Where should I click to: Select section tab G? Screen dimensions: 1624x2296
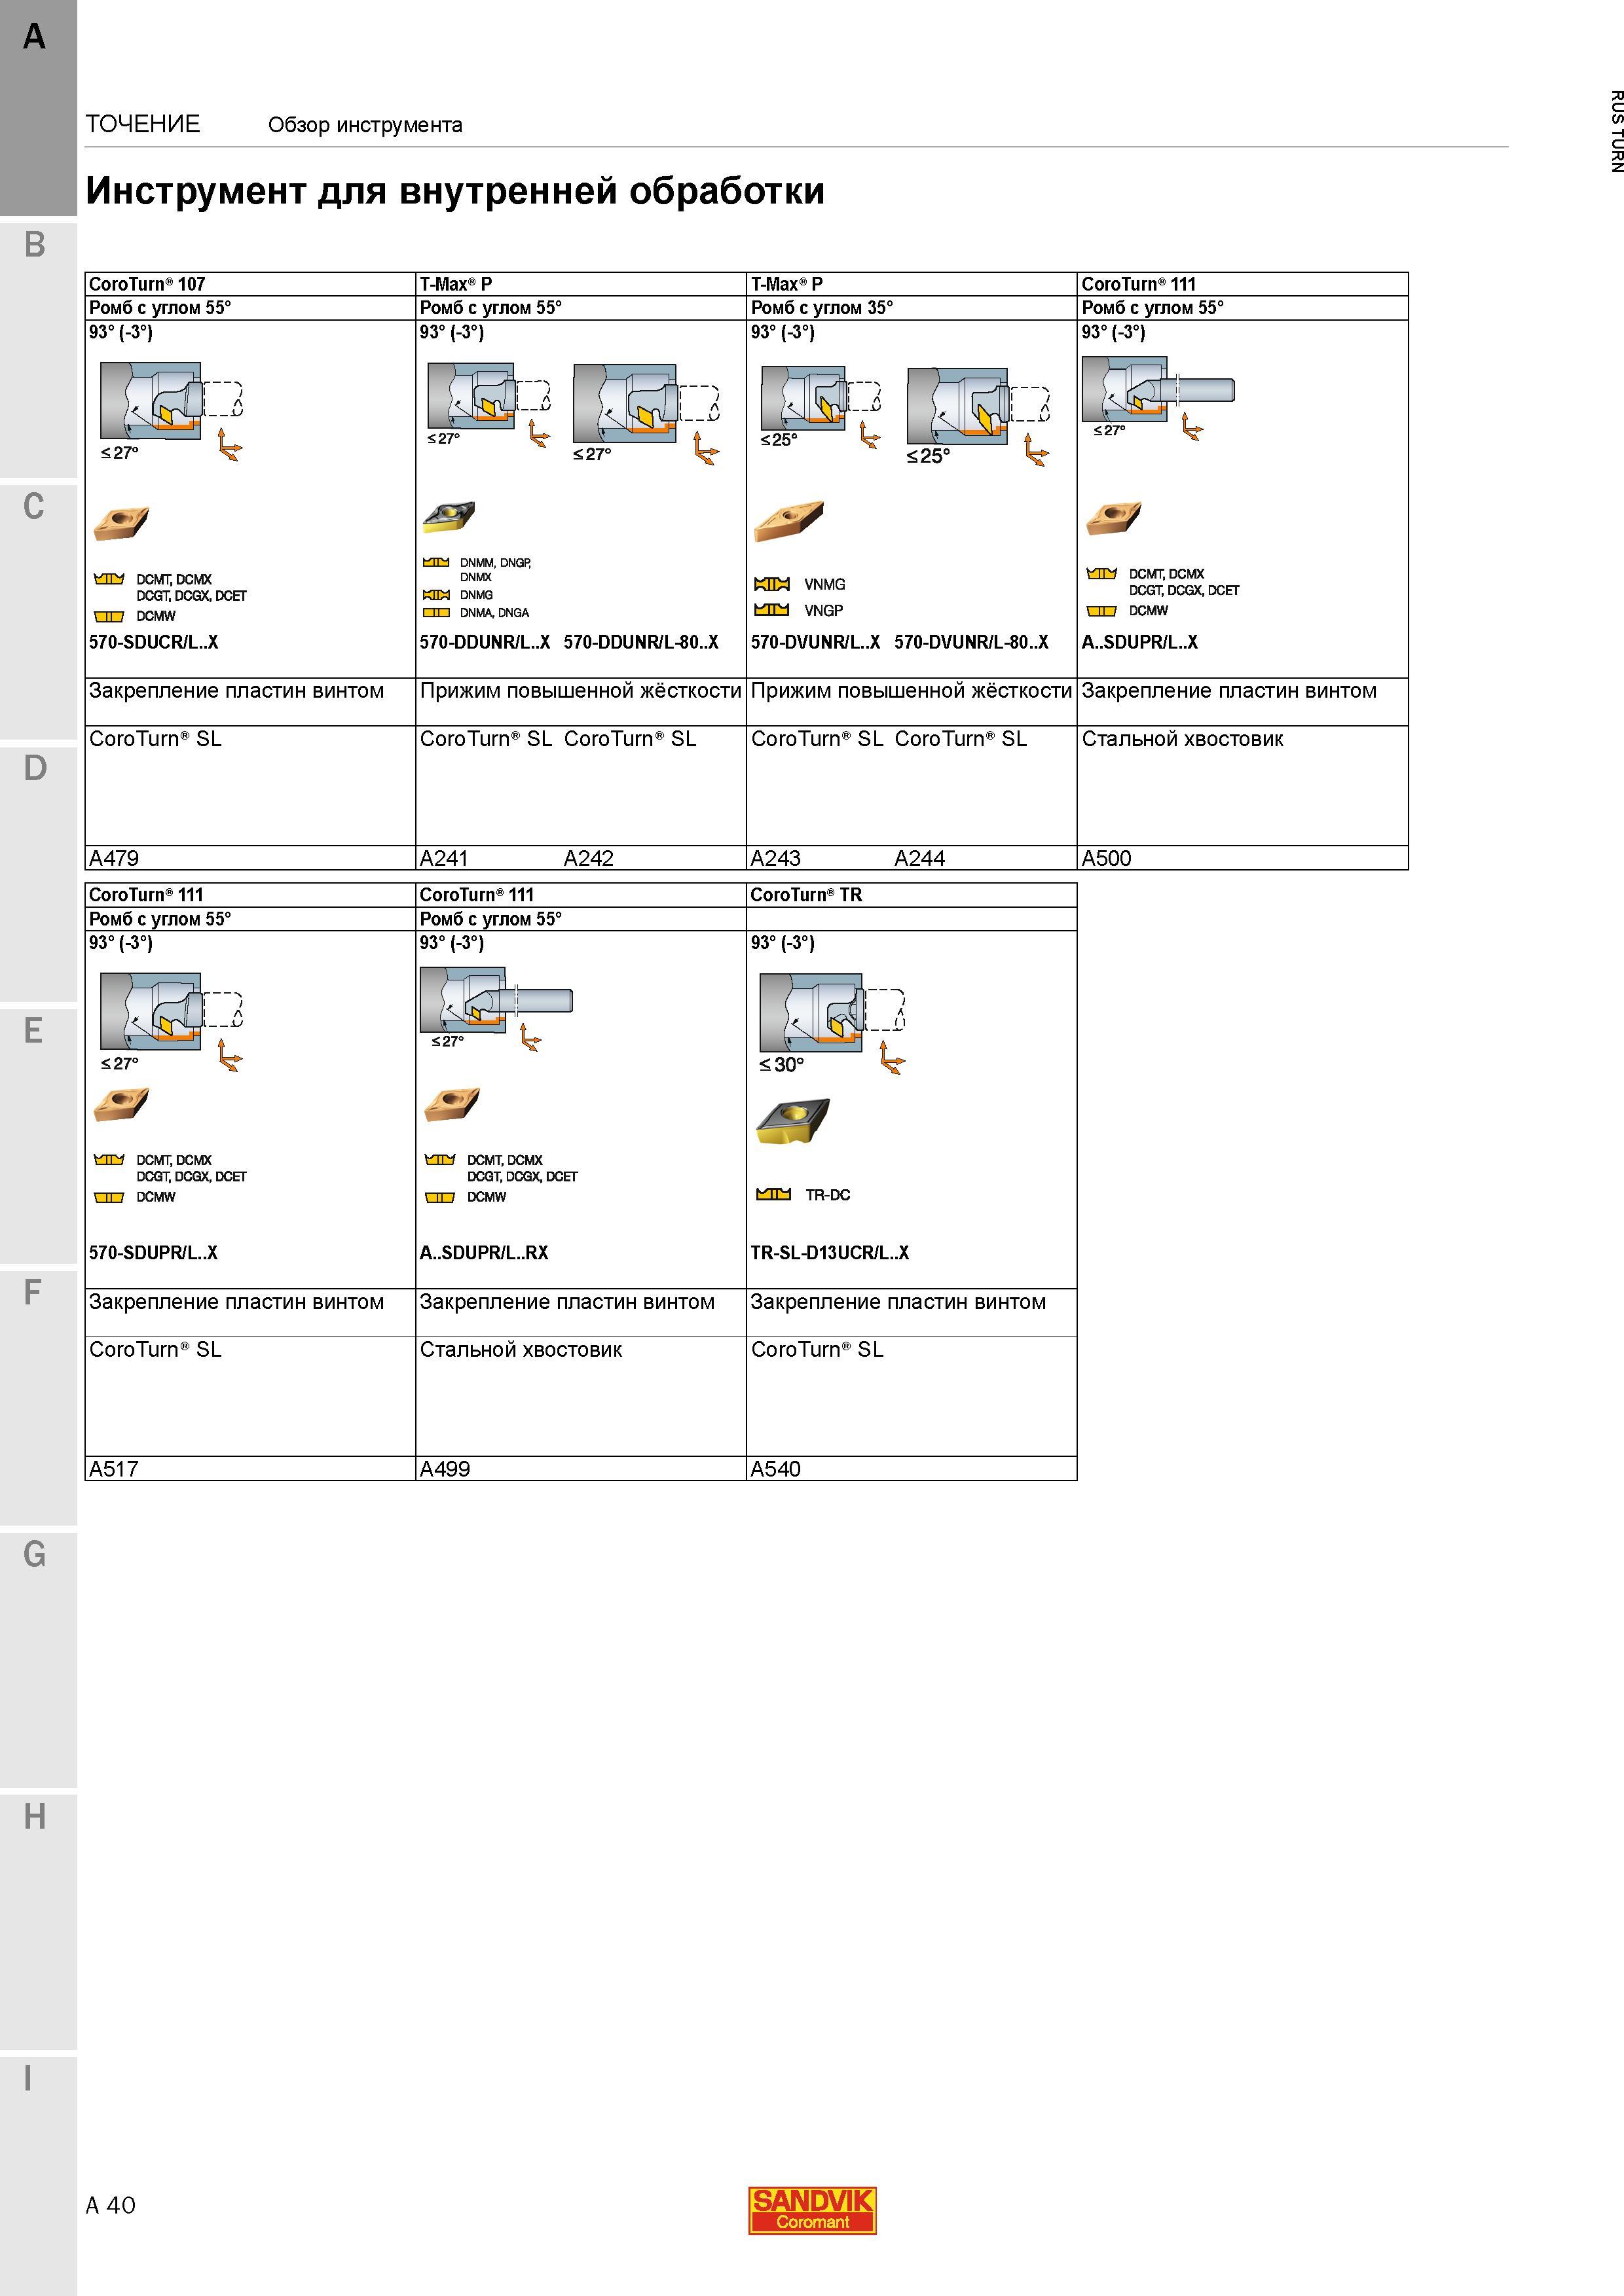[38, 1660]
